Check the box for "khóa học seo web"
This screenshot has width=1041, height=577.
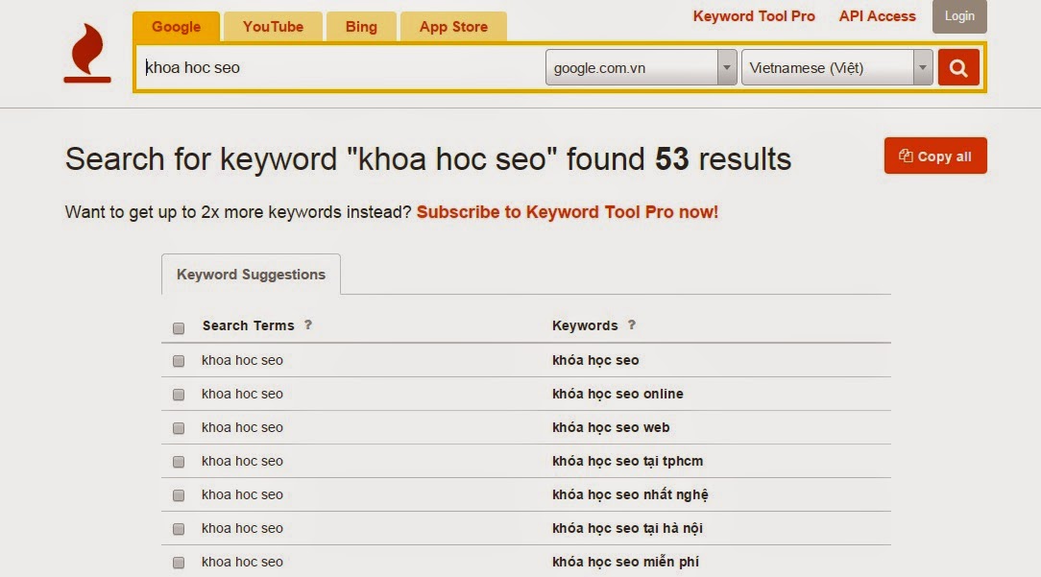pyautogui.click(x=179, y=428)
